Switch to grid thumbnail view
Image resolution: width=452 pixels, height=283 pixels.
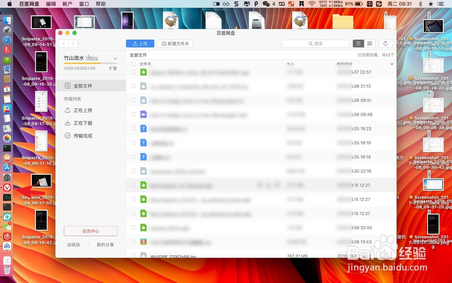pyautogui.click(x=370, y=43)
